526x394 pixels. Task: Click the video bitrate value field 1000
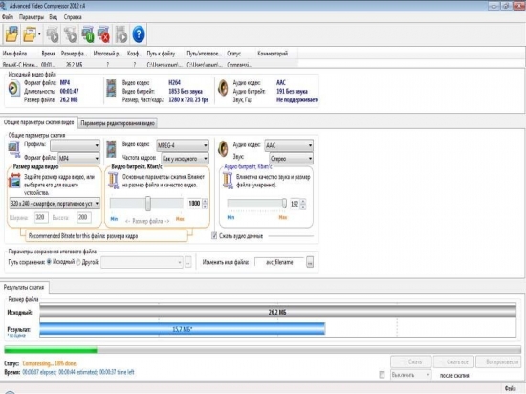click(194, 204)
